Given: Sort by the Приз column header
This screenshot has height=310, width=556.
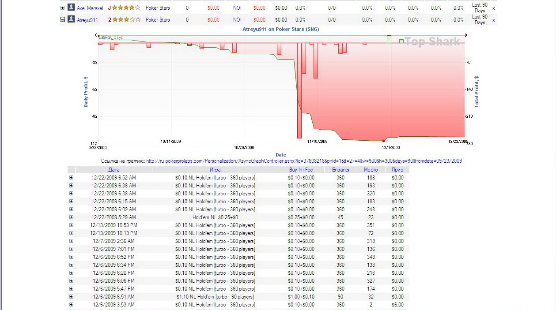Looking at the screenshot, I should 397,170.
